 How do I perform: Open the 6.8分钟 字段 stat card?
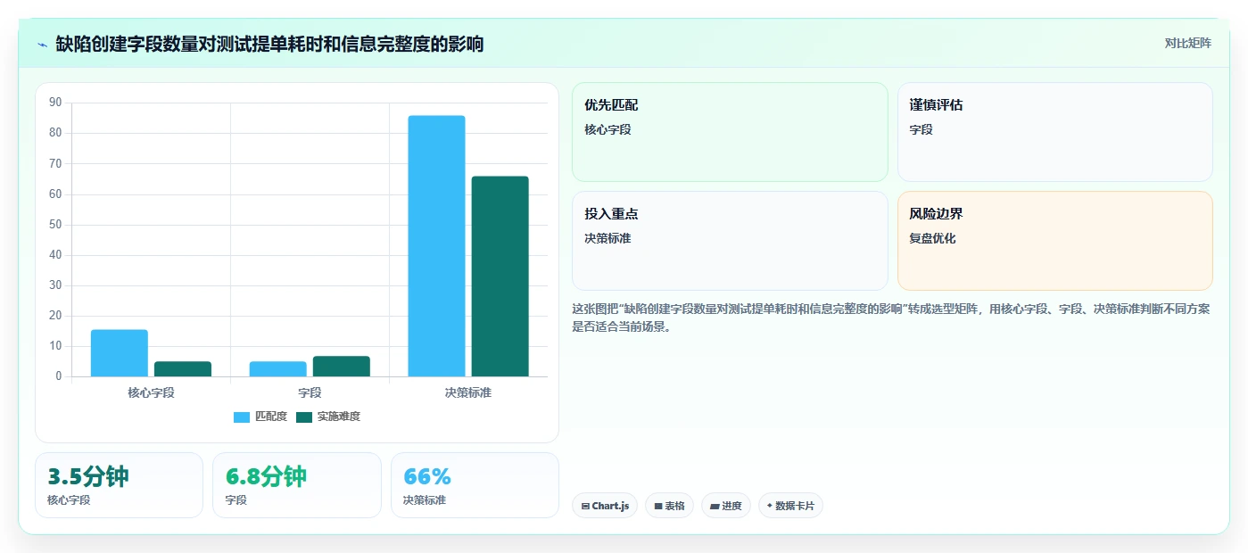pos(297,485)
